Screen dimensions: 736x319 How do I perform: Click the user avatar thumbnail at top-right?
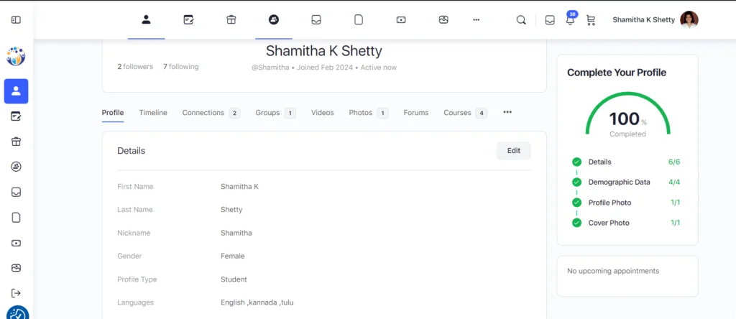pyautogui.click(x=689, y=20)
